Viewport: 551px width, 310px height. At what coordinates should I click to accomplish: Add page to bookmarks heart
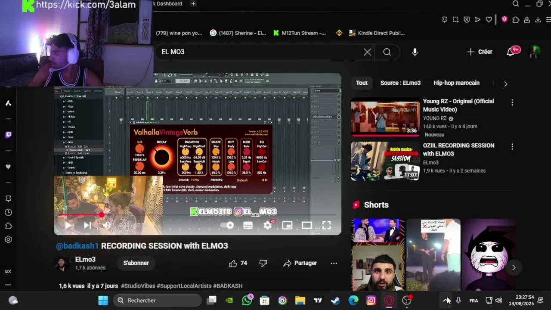(x=489, y=20)
